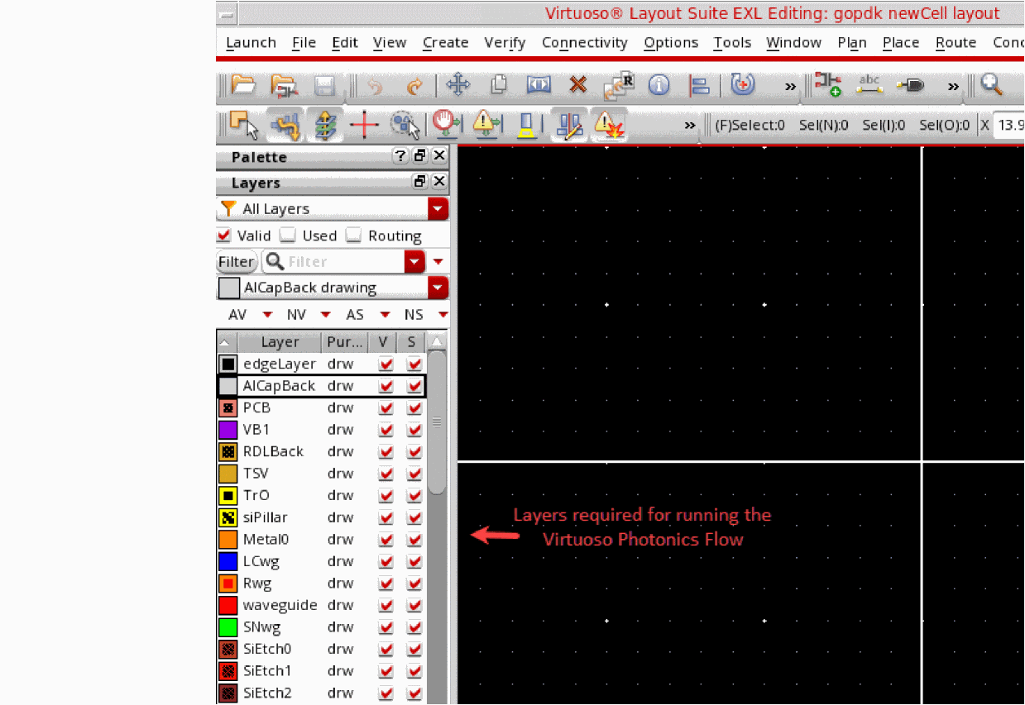1025x705 pixels.
Task: Click the Create Instance icon
Action: pos(827,84)
